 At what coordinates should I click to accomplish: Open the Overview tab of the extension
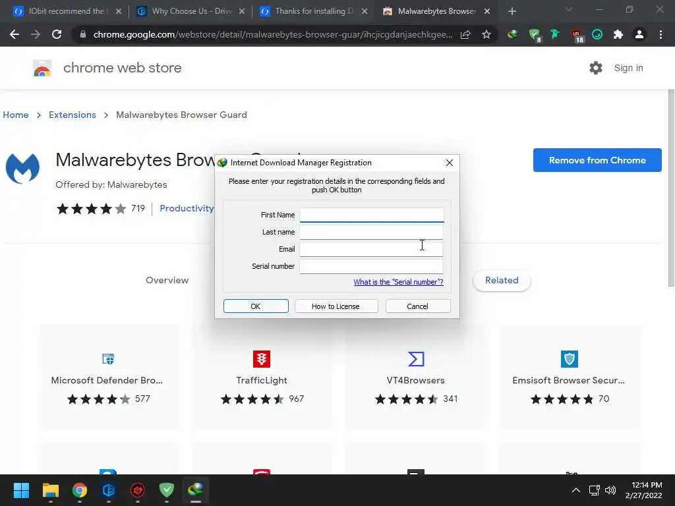pos(167,280)
